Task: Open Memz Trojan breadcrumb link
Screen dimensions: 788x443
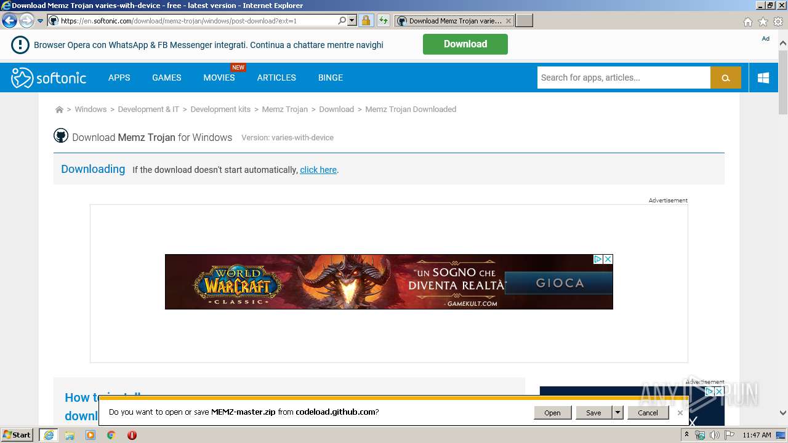Action: pyautogui.click(x=285, y=110)
